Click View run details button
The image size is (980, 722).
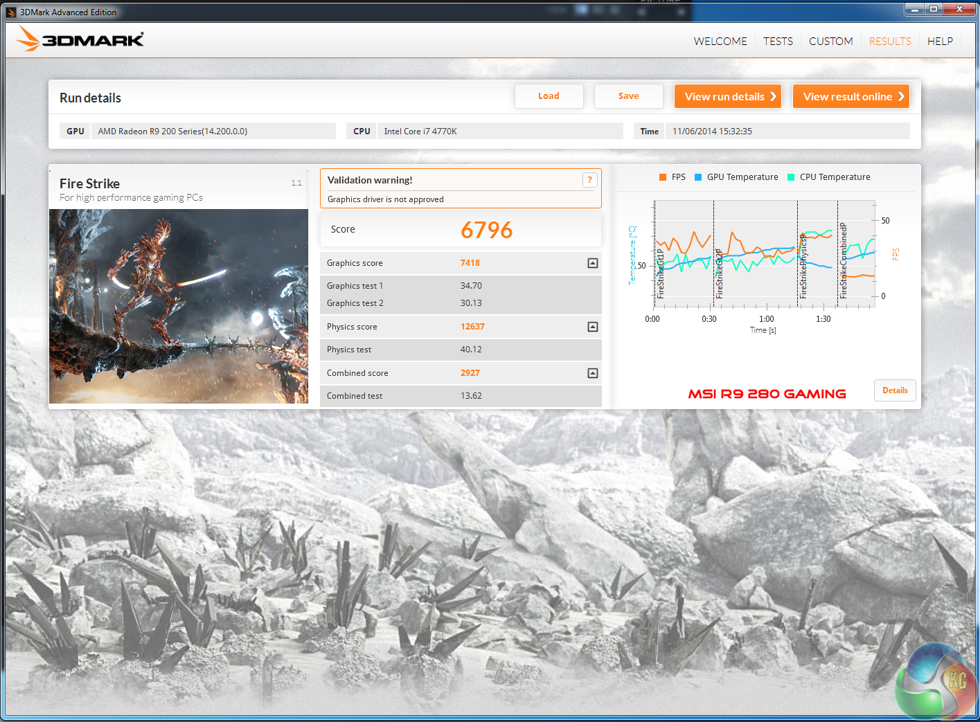tap(728, 96)
